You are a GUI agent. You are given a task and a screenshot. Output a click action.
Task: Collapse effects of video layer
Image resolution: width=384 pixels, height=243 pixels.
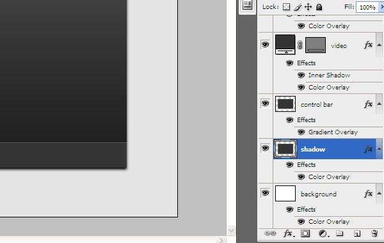[379, 45]
